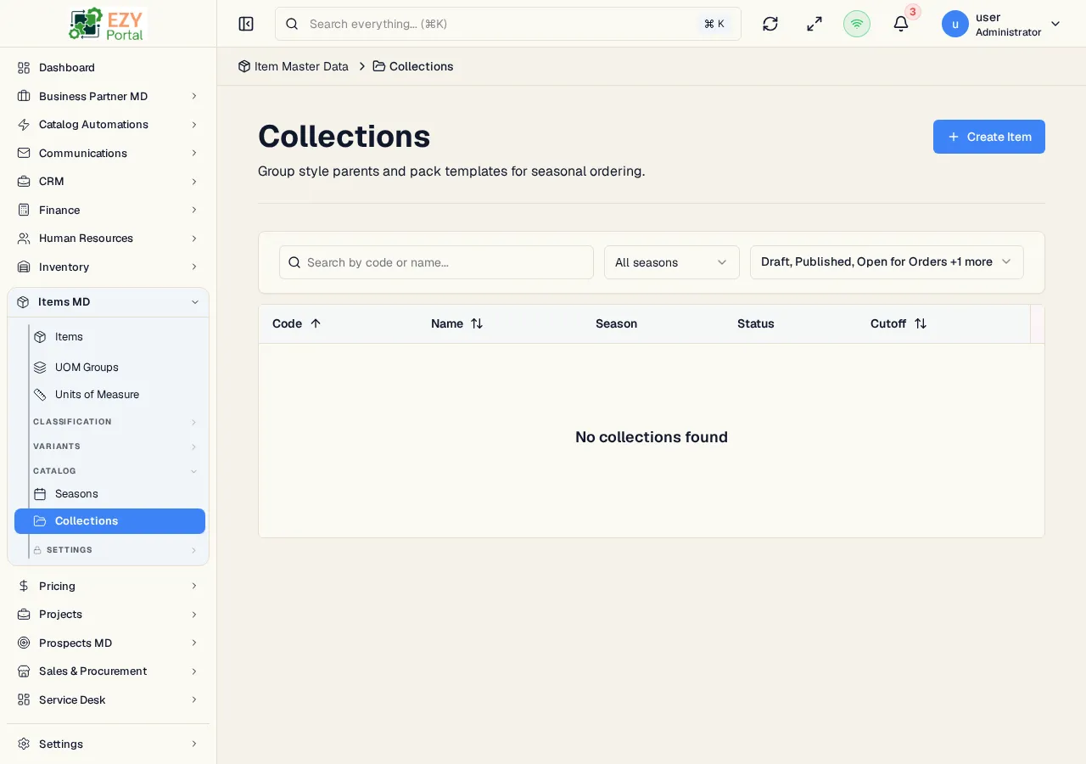Sort by Code column arrow

pyautogui.click(x=316, y=323)
